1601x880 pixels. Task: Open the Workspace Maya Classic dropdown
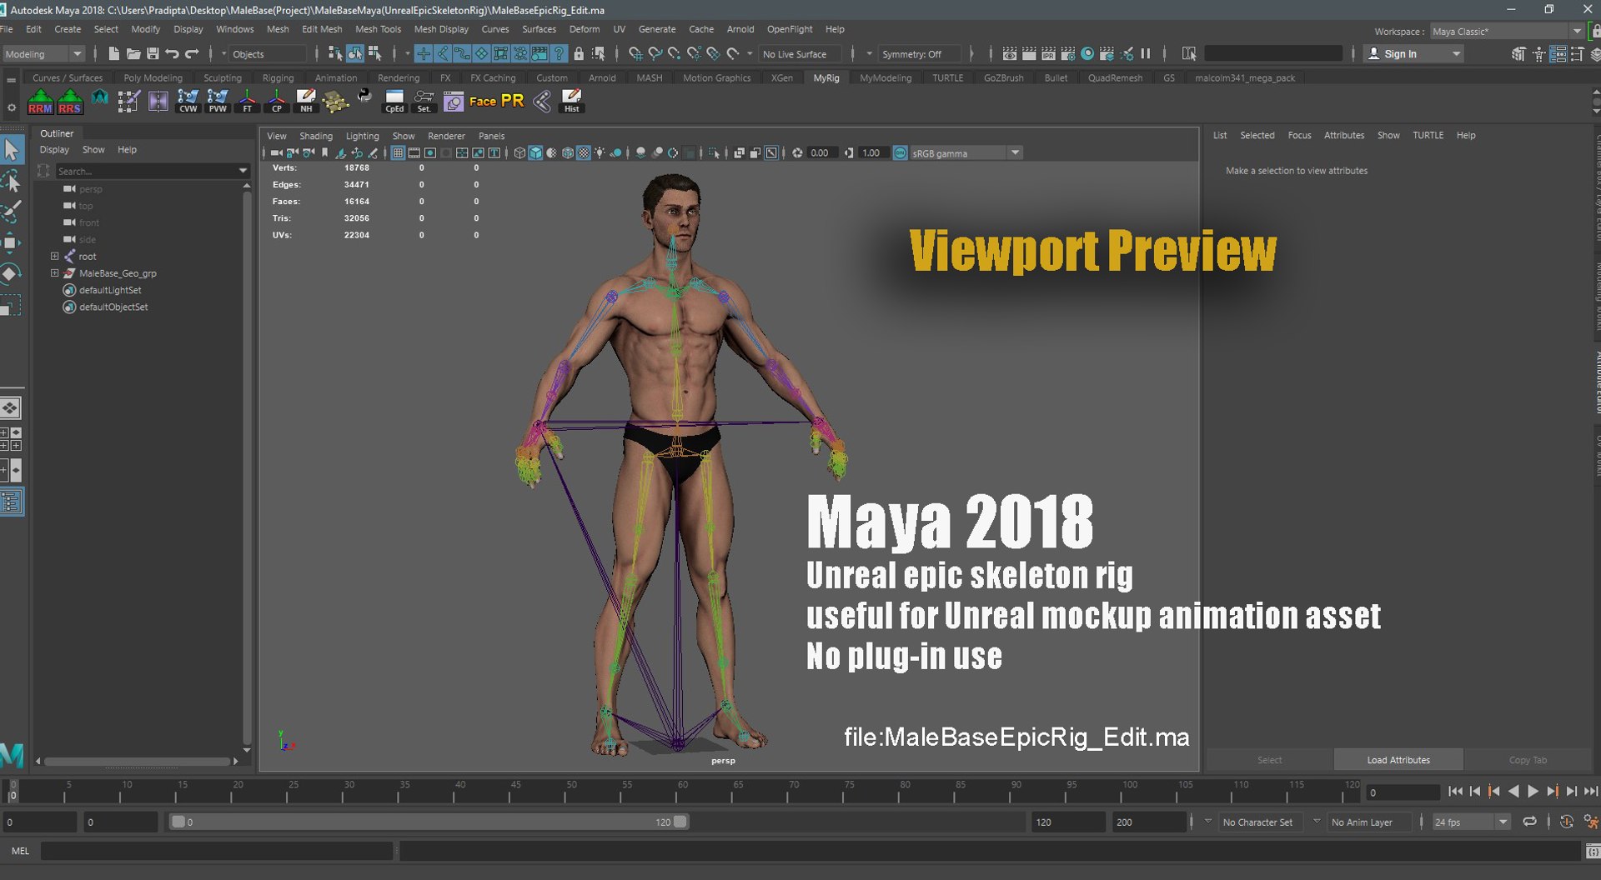point(1507,32)
